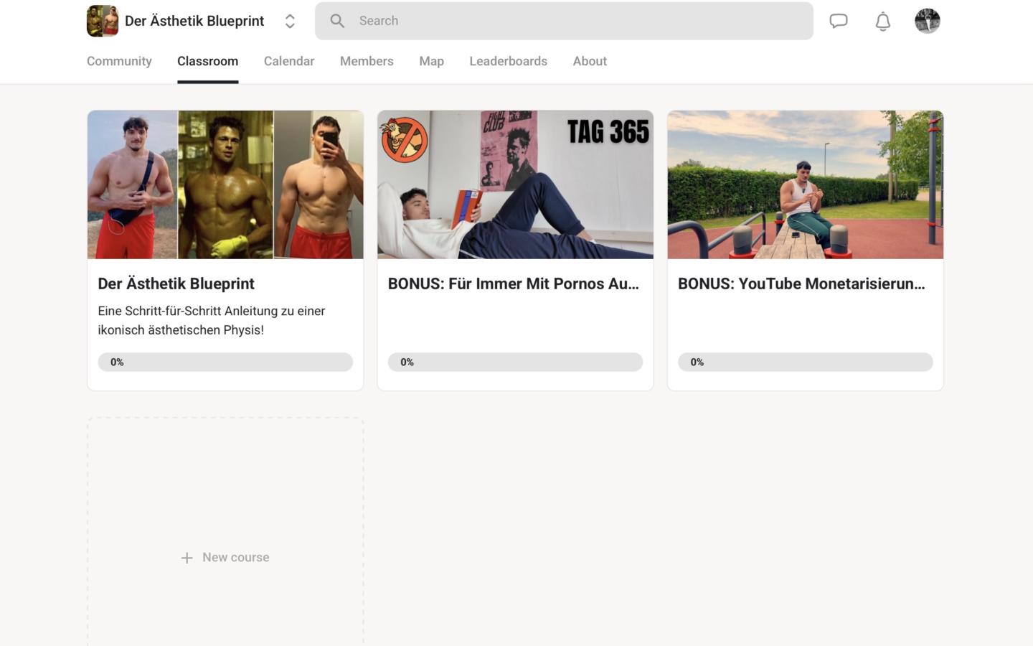Open the Der Ästhetik Blueprint course title
The image size is (1033, 646).
click(x=176, y=284)
